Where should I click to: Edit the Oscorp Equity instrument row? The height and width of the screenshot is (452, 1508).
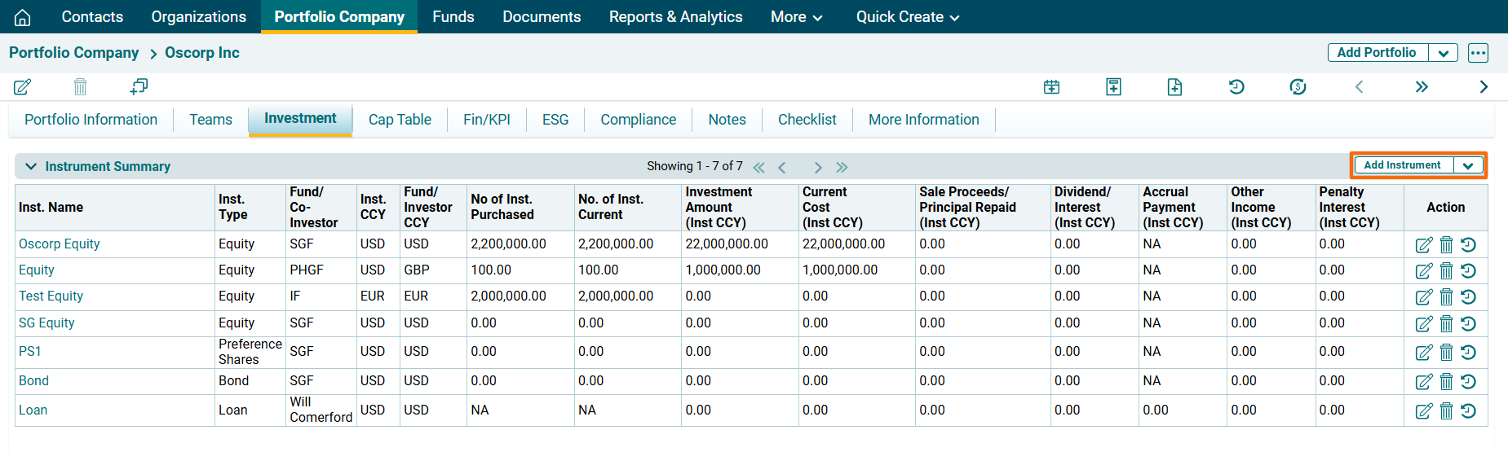pos(1423,245)
